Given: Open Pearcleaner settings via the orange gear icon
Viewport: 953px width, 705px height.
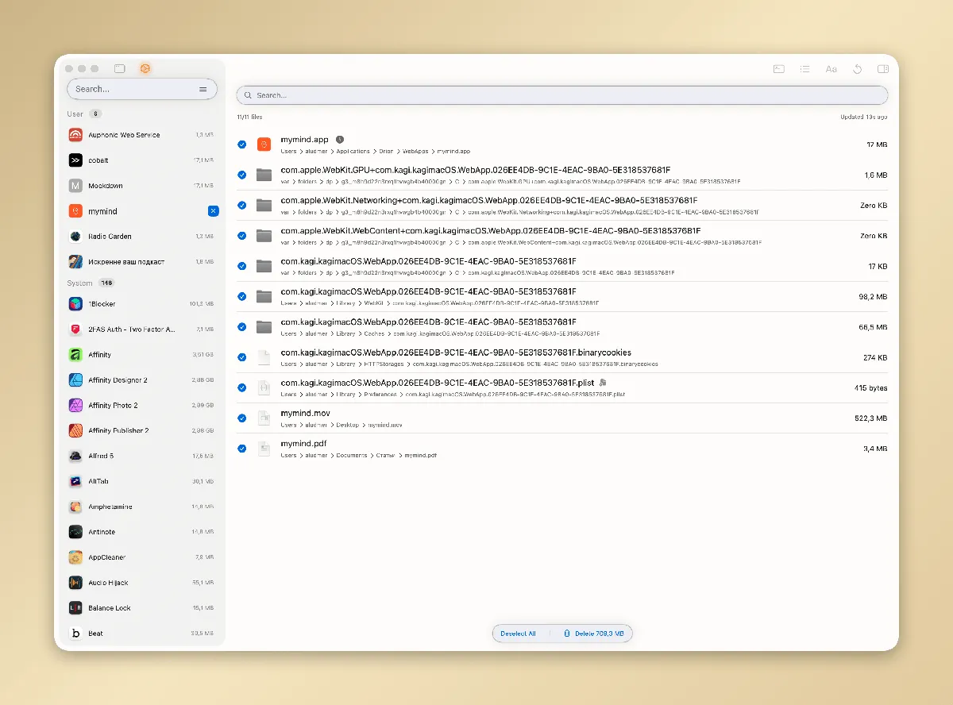Looking at the screenshot, I should [x=145, y=69].
